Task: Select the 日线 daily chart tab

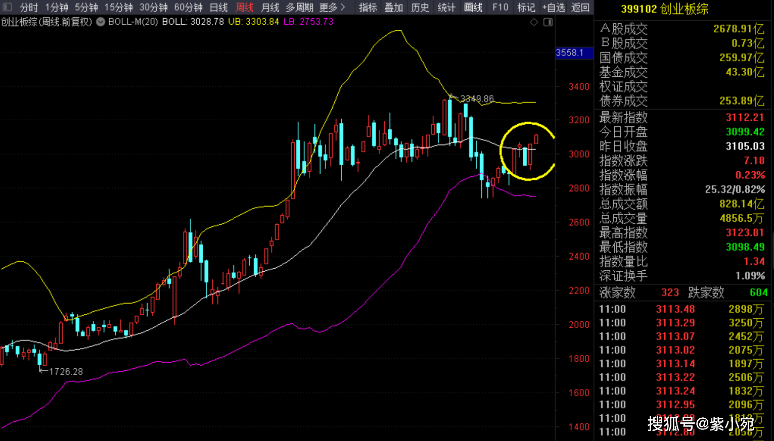Action: pyautogui.click(x=218, y=8)
